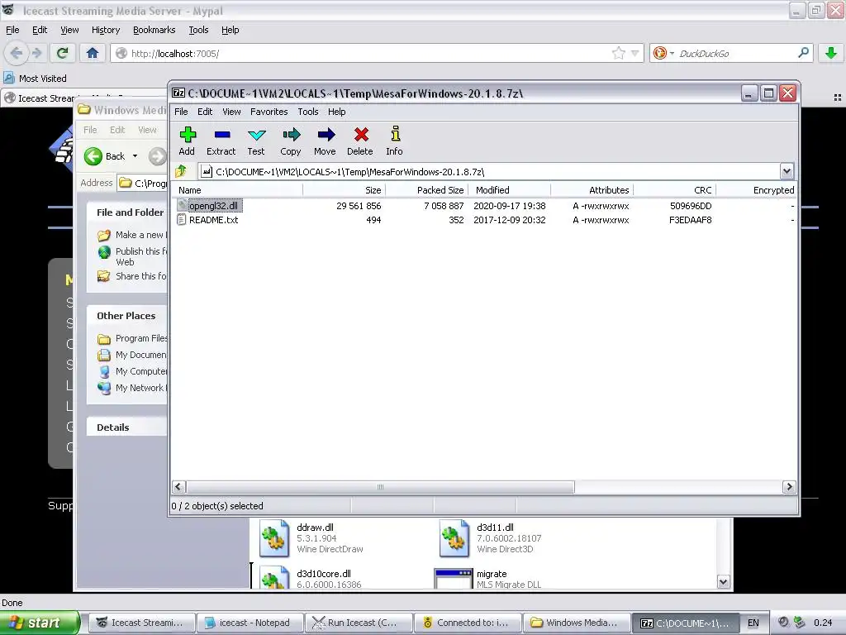Open My Network Places link
846x635 pixels.
point(133,388)
